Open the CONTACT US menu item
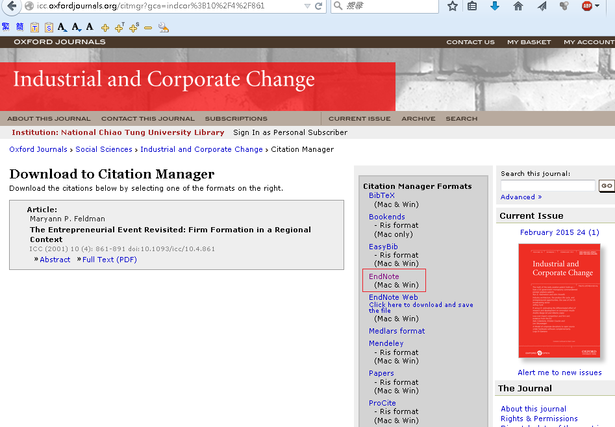The image size is (615, 427). 470,42
